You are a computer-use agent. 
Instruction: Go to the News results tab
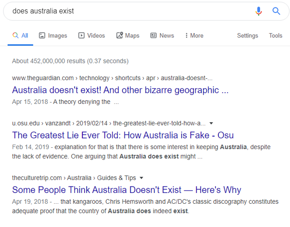(162, 36)
